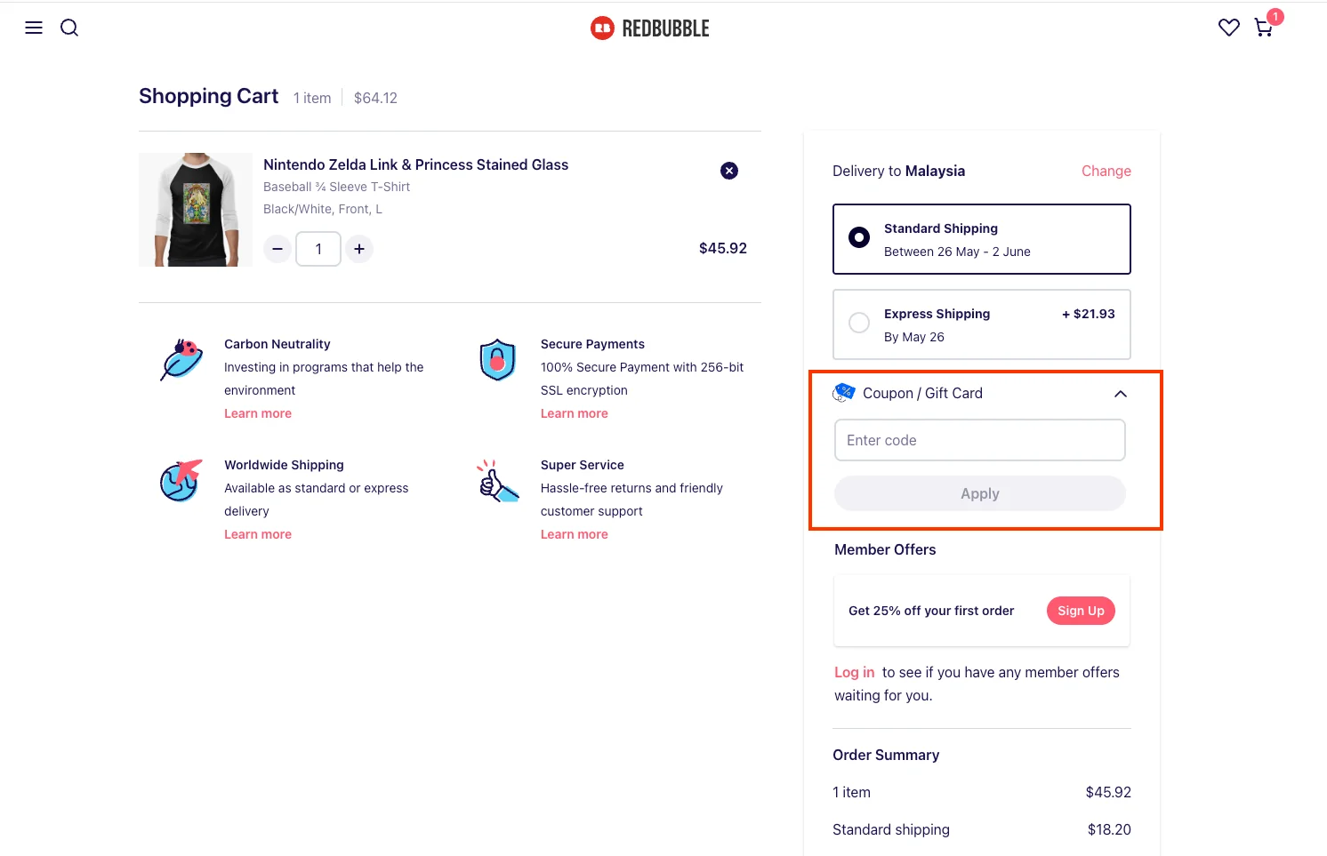Select Express Shipping option
Image resolution: width=1327 pixels, height=856 pixels.
click(982, 324)
